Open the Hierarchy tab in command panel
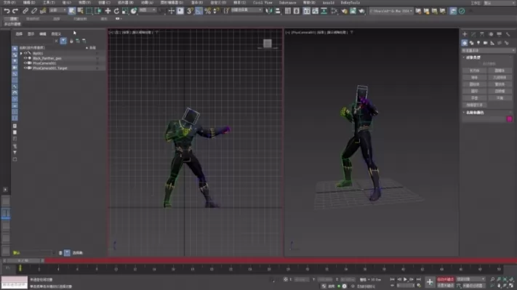The height and width of the screenshot is (290, 517). (x=482, y=34)
